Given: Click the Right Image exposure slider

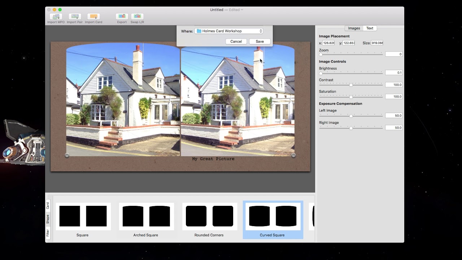Looking at the screenshot, I should click(x=351, y=128).
